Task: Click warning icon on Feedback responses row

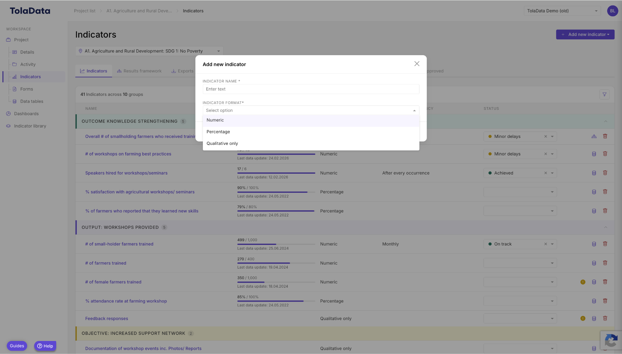Action: click(x=583, y=318)
